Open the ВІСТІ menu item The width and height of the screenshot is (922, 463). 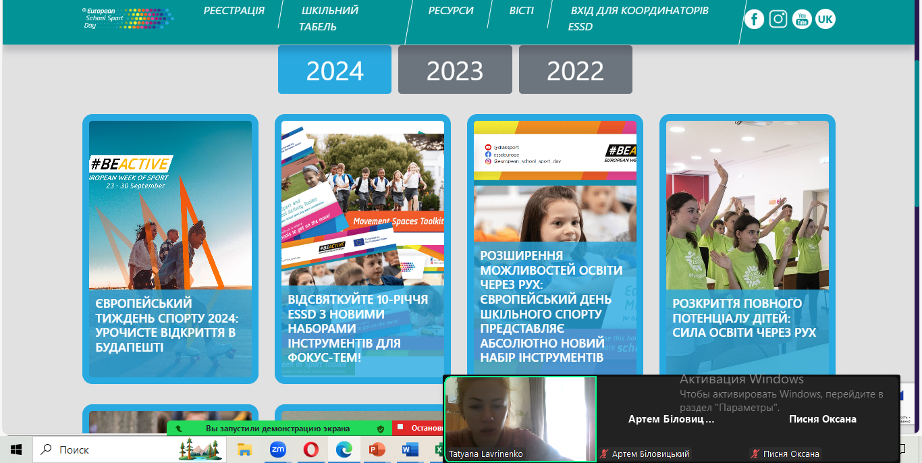(521, 11)
